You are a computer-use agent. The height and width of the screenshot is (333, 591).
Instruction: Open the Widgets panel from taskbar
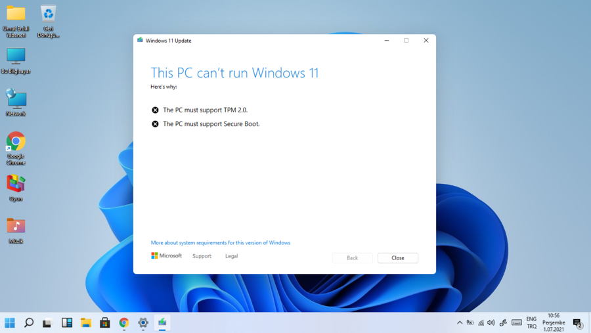(67, 322)
